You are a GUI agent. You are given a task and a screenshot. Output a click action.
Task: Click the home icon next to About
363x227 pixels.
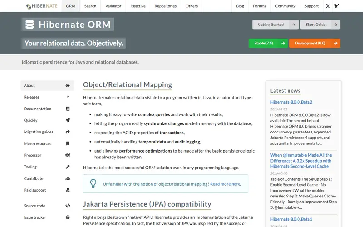point(68,85)
